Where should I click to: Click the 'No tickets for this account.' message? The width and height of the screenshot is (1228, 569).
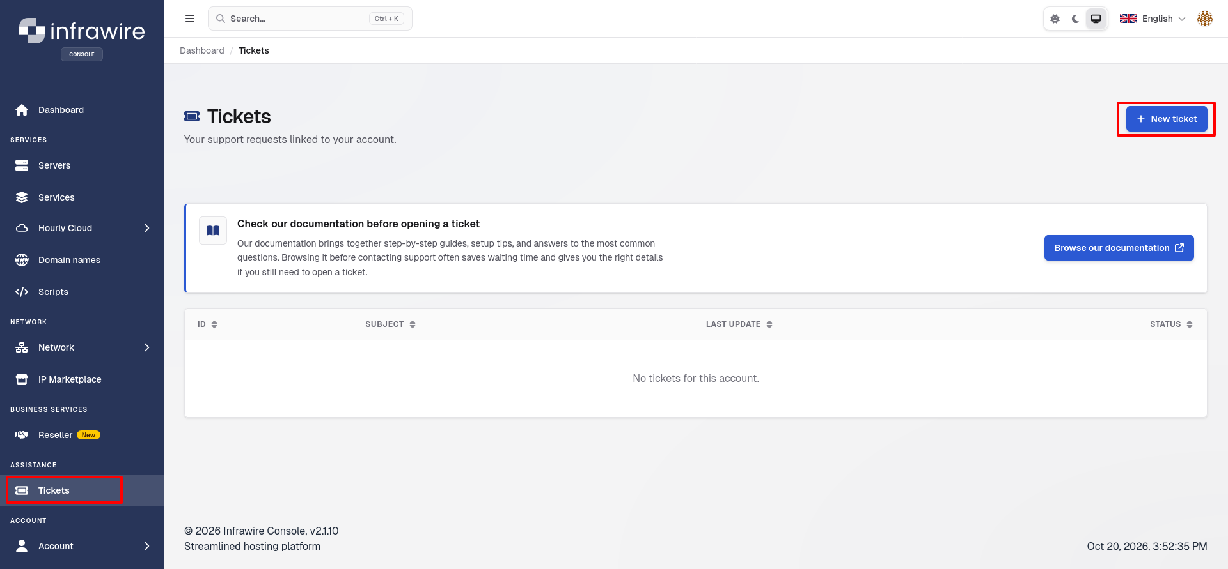click(x=696, y=378)
